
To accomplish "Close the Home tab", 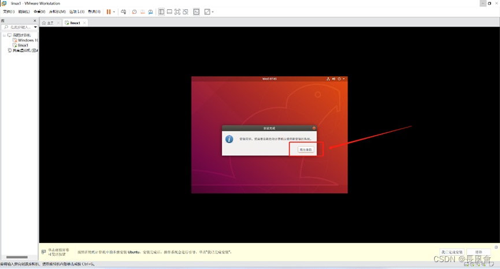I will pyautogui.click(x=58, y=23).
